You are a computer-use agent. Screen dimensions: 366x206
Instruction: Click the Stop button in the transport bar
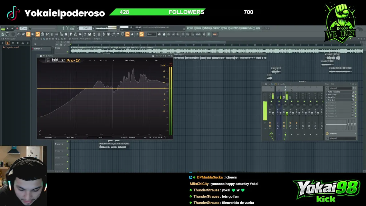[x=12, y=28]
